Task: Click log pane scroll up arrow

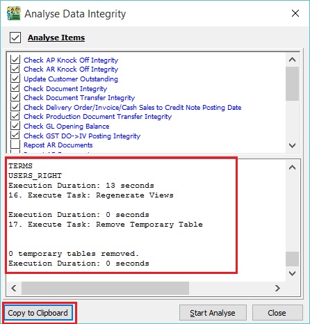Action: pyautogui.click(x=292, y=167)
